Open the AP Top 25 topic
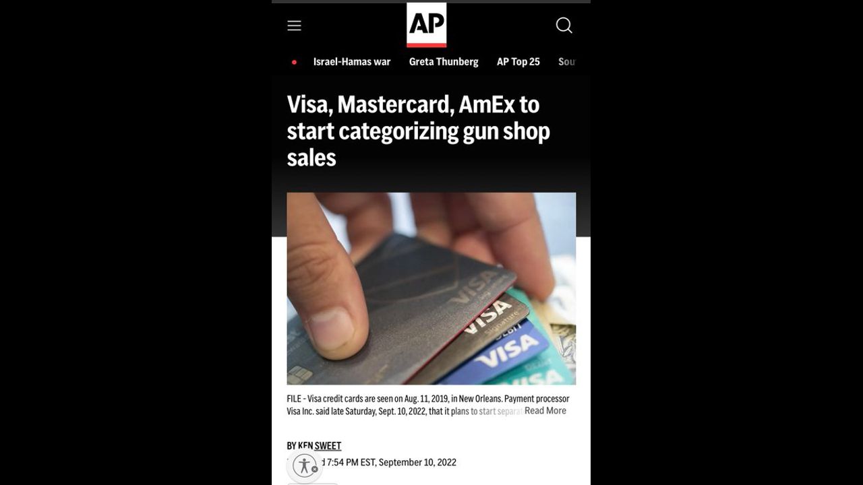This screenshot has width=863, height=485. [x=518, y=61]
